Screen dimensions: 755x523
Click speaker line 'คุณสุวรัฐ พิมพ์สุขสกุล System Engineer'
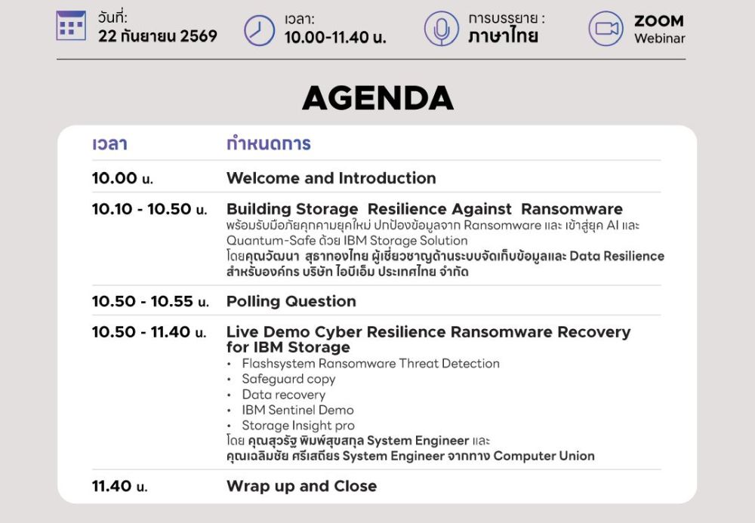coord(358,441)
